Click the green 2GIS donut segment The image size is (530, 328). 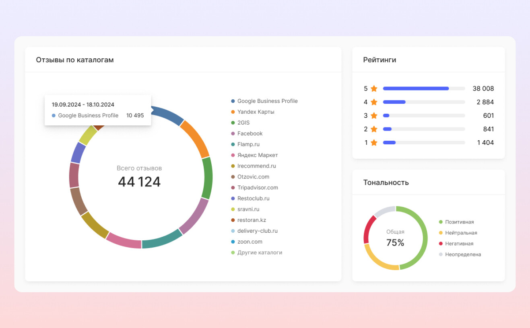207,178
